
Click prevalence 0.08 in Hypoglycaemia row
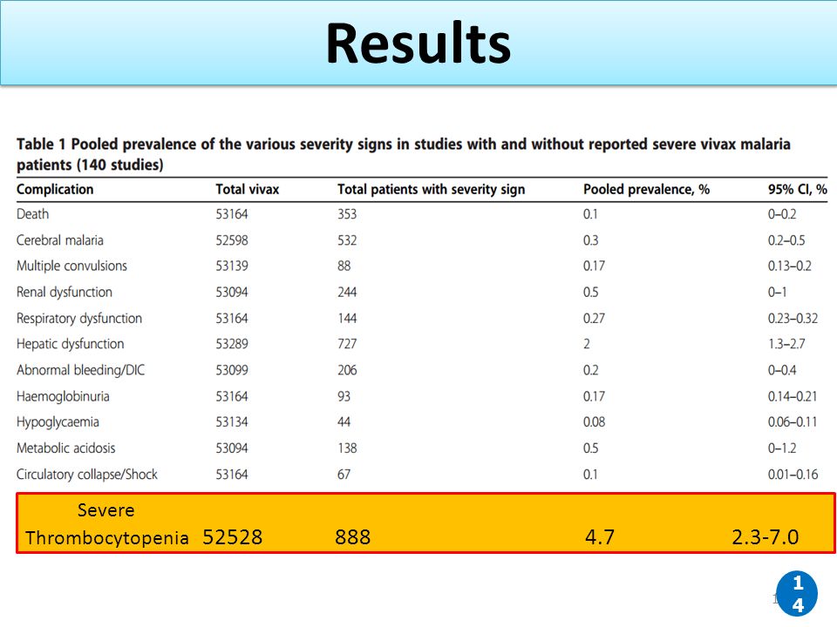pyautogui.click(x=594, y=422)
